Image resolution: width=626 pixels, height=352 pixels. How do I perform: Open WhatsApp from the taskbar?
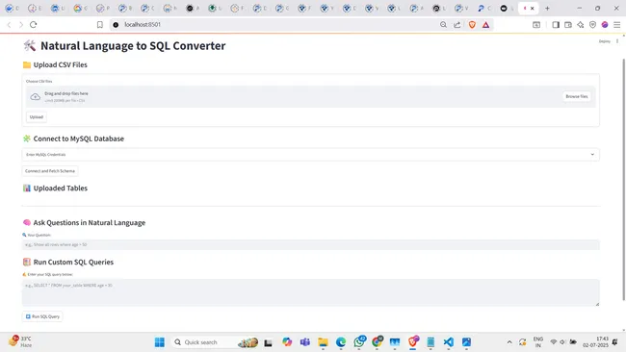(359, 341)
